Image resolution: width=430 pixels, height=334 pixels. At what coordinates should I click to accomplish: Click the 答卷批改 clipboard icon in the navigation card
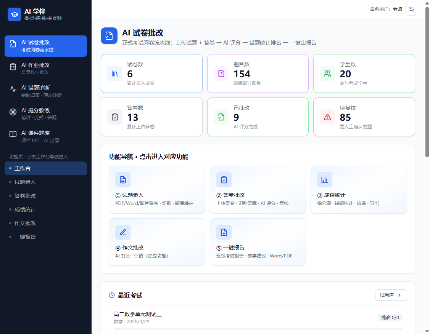224,180
